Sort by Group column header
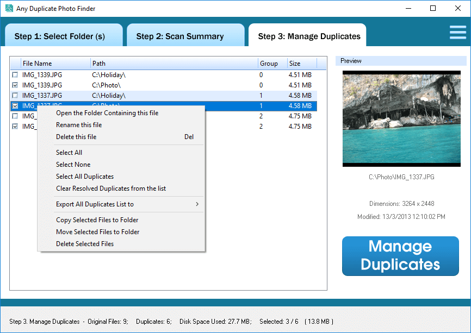The height and width of the screenshot is (333, 471). coord(272,64)
